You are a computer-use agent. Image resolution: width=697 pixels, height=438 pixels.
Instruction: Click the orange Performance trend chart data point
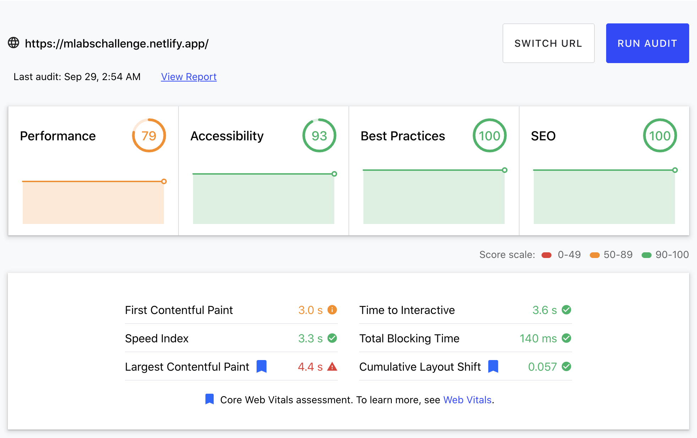[x=164, y=181]
